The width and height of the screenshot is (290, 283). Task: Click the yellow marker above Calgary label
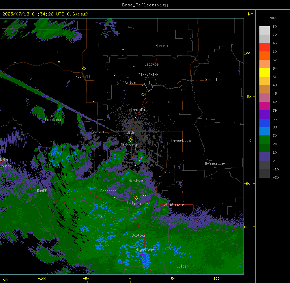(136, 198)
